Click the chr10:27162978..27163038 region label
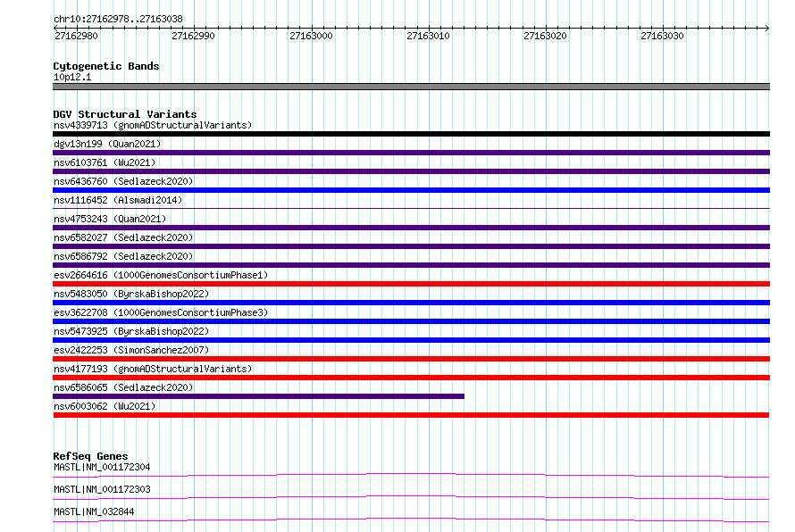The height and width of the screenshot is (532, 795). (118, 19)
